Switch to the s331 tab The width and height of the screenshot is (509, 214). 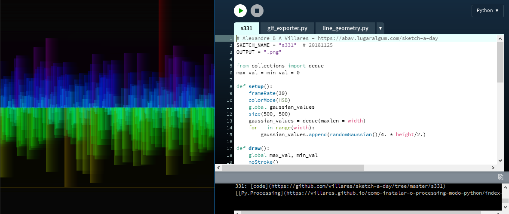tap(246, 28)
